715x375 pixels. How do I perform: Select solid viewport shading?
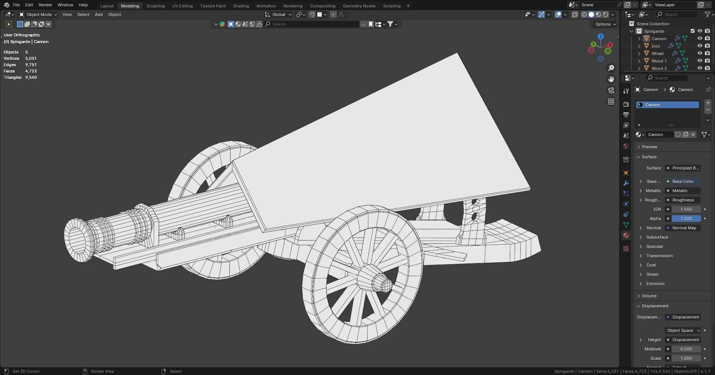[x=591, y=14]
